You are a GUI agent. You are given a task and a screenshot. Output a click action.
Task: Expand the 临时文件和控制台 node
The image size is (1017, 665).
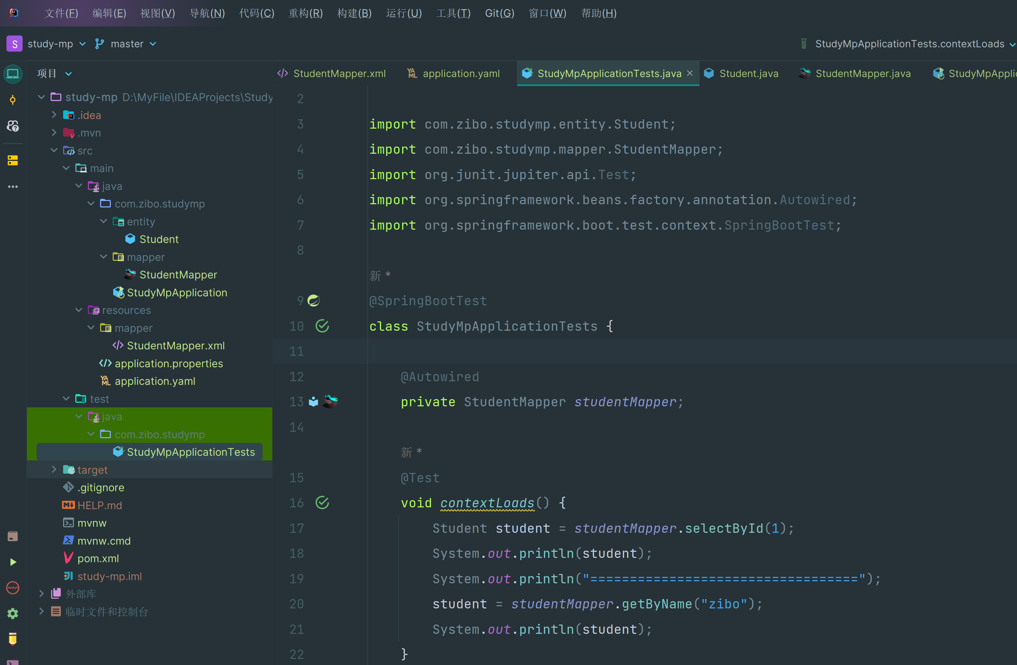[x=42, y=611]
